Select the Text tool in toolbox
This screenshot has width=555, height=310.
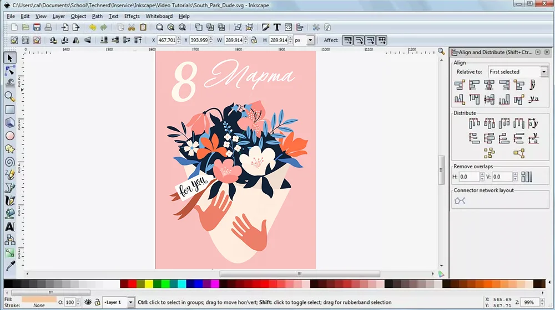point(10,227)
